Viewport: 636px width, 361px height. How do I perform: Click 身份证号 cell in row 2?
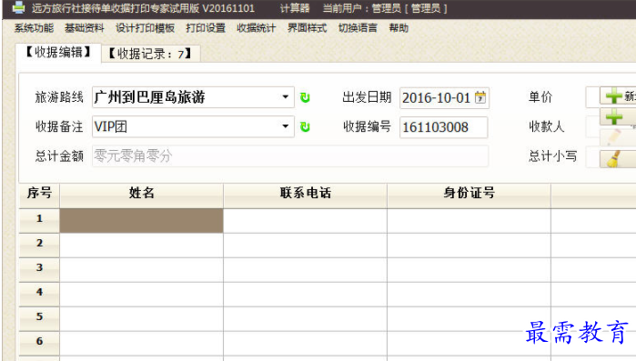click(x=469, y=246)
